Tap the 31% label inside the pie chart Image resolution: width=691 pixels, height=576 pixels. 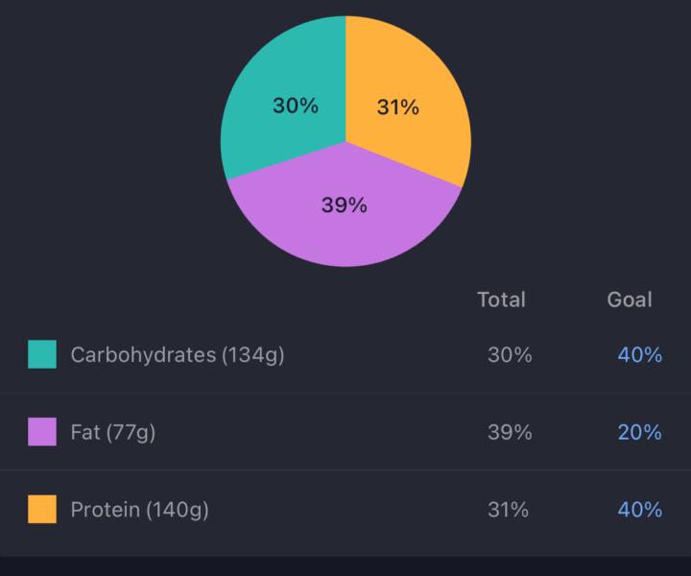pos(397,108)
